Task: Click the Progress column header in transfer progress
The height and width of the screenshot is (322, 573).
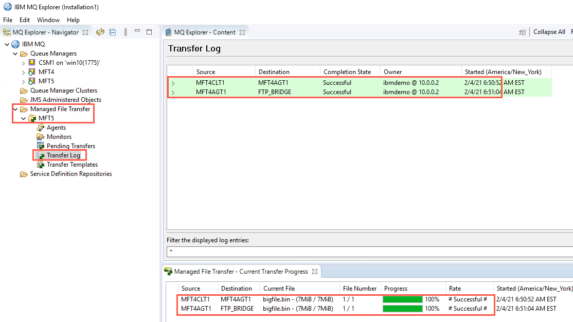Action: [413, 289]
